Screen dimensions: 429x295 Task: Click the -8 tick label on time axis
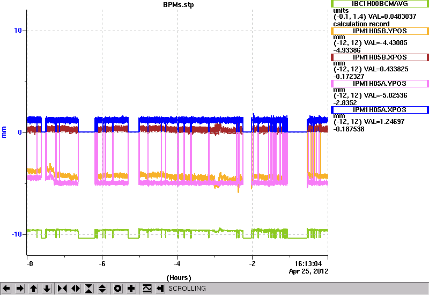coord(30,264)
